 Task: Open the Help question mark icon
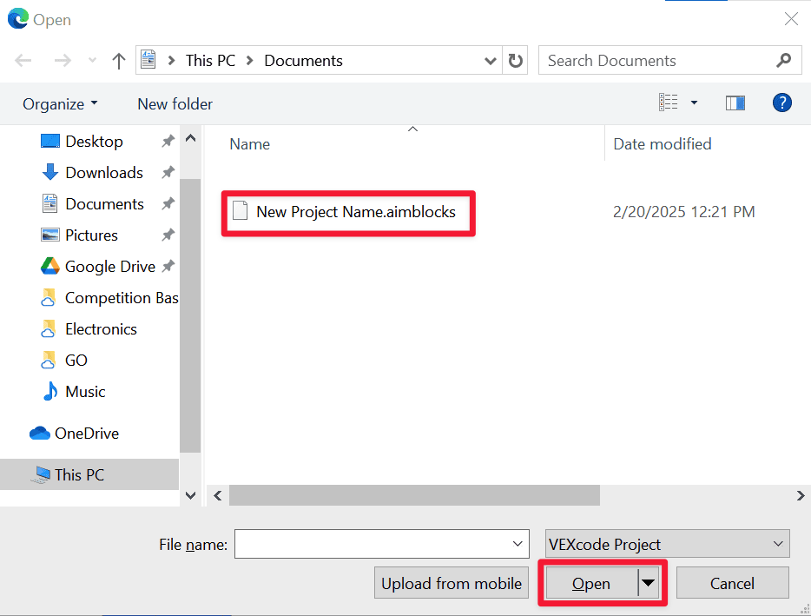(x=781, y=103)
